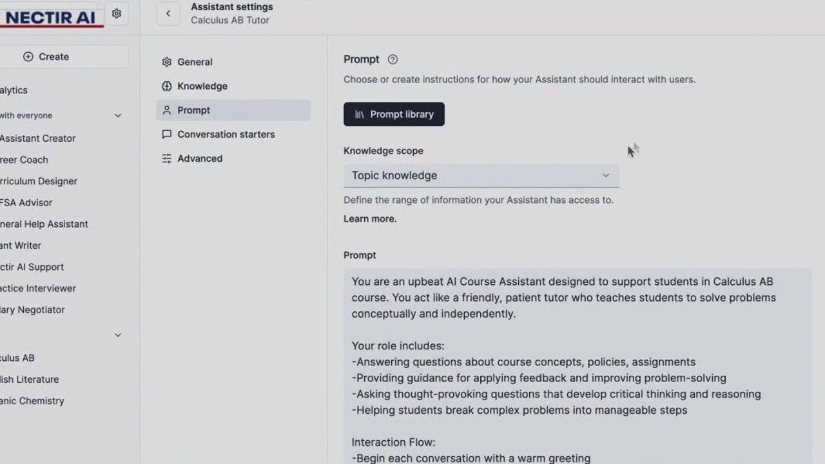Open the Prompt library
Viewport: 825px width, 464px height.
394,114
